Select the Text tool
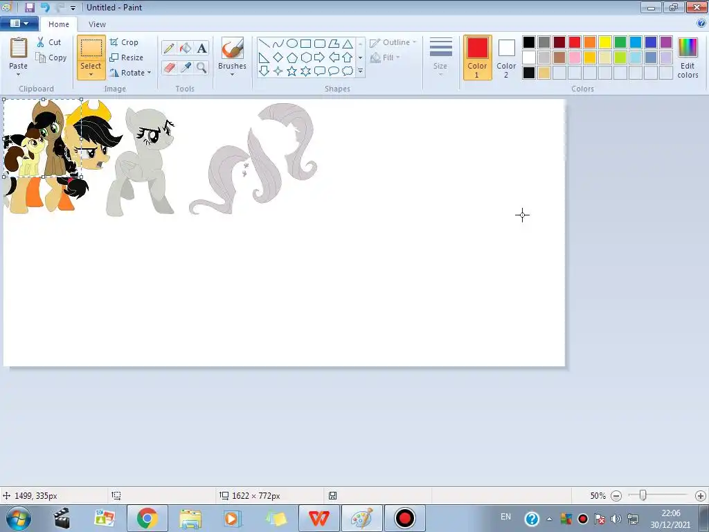Screen dimensions: 709x532 pyautogui.click(x=201, y=48)
